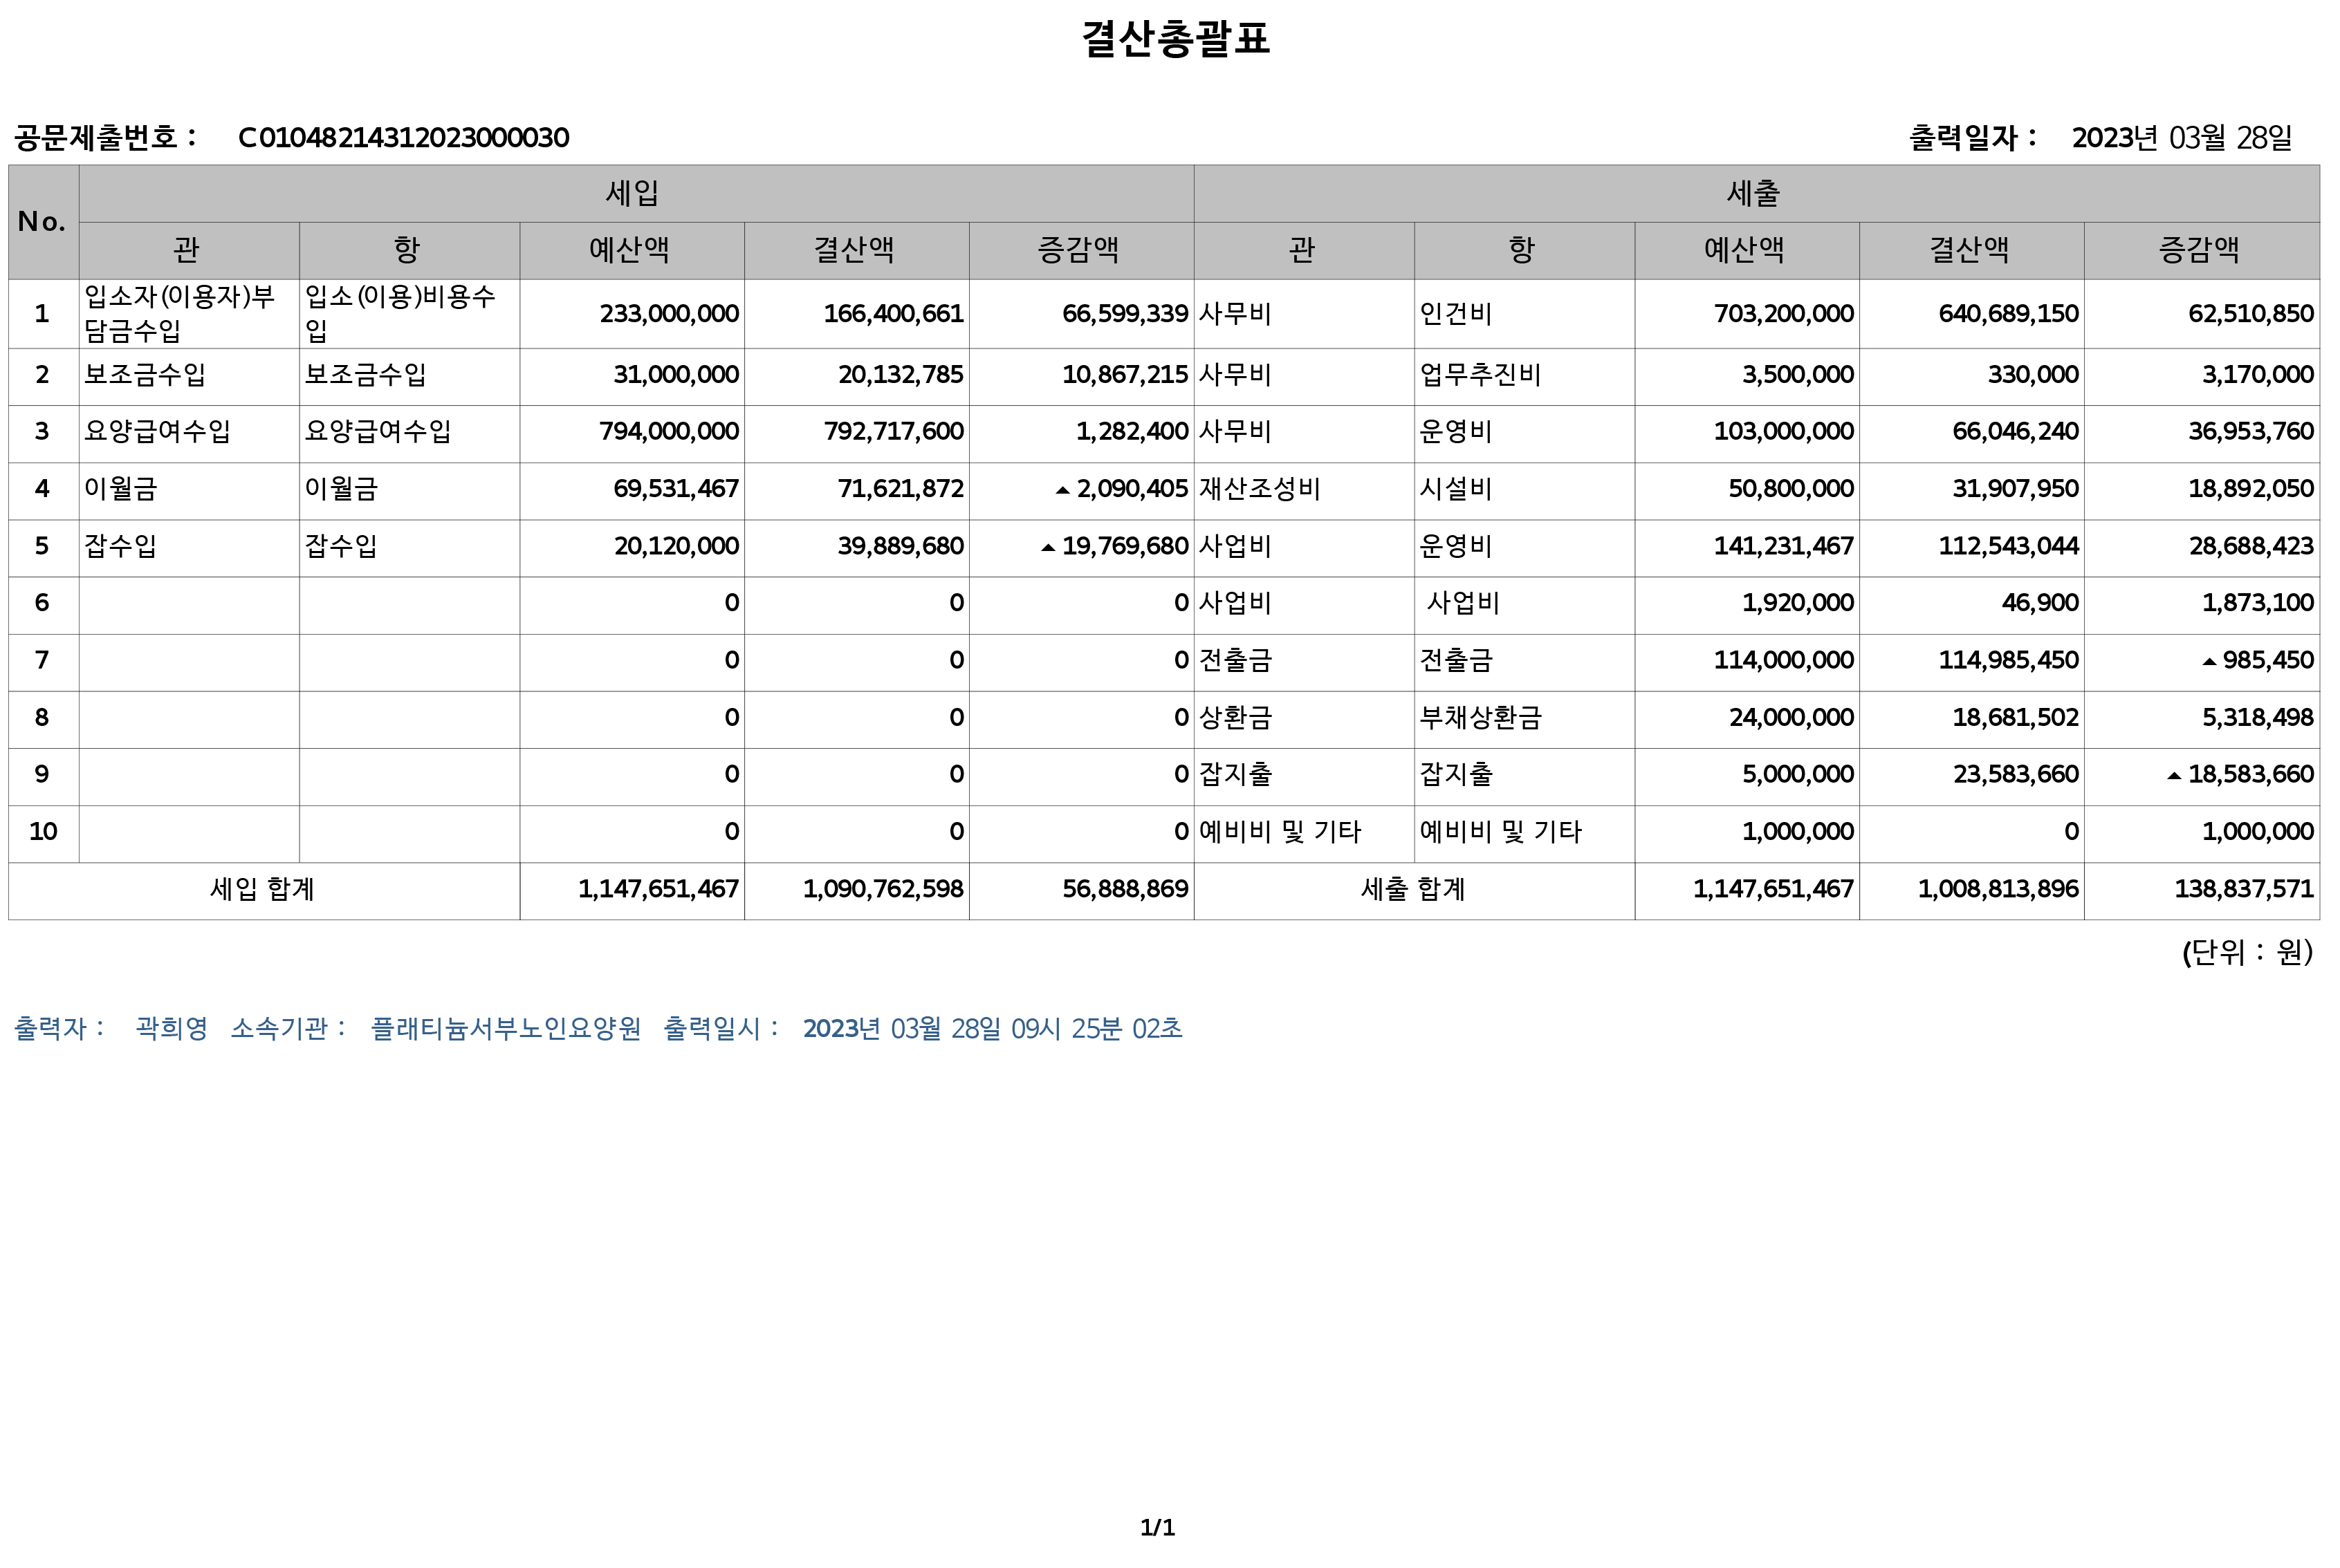Screen dimensions: 2340x1568
Task: Click the 세출 header cell
Action: [1753, 193]
